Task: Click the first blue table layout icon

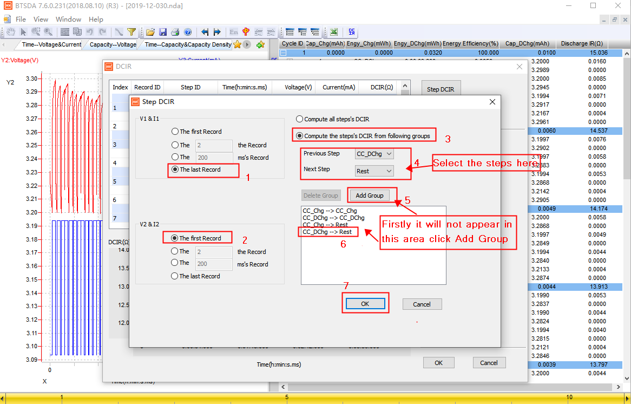Action: point(290,32)
